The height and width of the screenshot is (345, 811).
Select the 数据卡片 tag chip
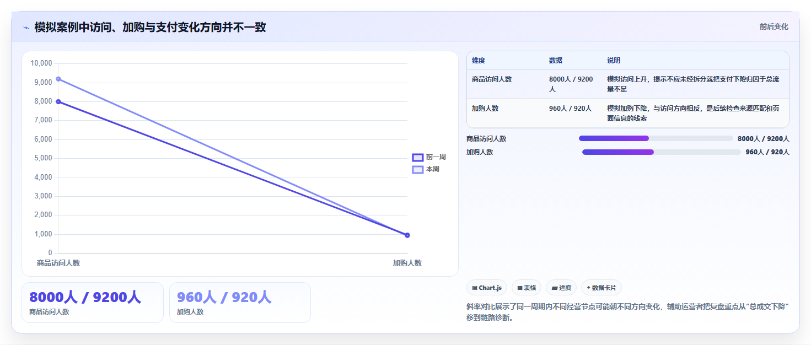(x=601, y=288)
